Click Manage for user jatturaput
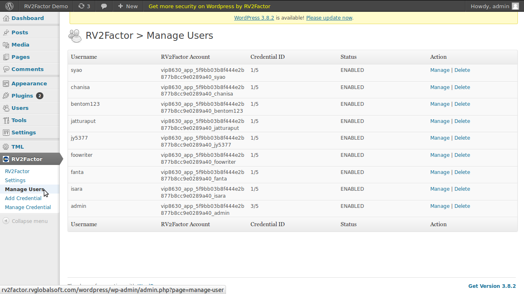Viewport: 524px width, 294px height. (x=440, y=121)
